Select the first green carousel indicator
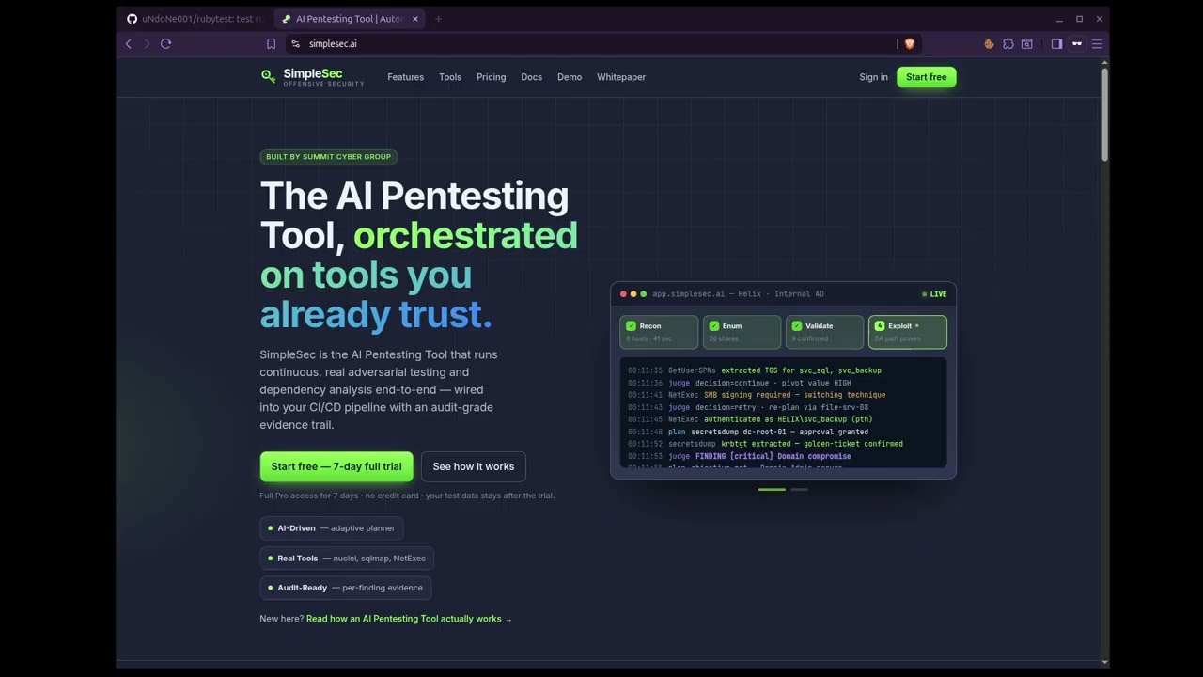Screen dimensions: 1203x677 point(772,489)
